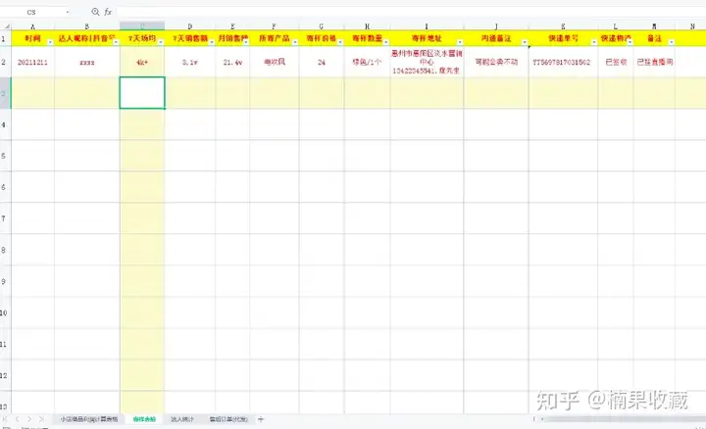Image resolution: width=706 pixels, height=429 pixels.
Task: Select the 绿色/1个 quantity cell
Action: [367, 62]
